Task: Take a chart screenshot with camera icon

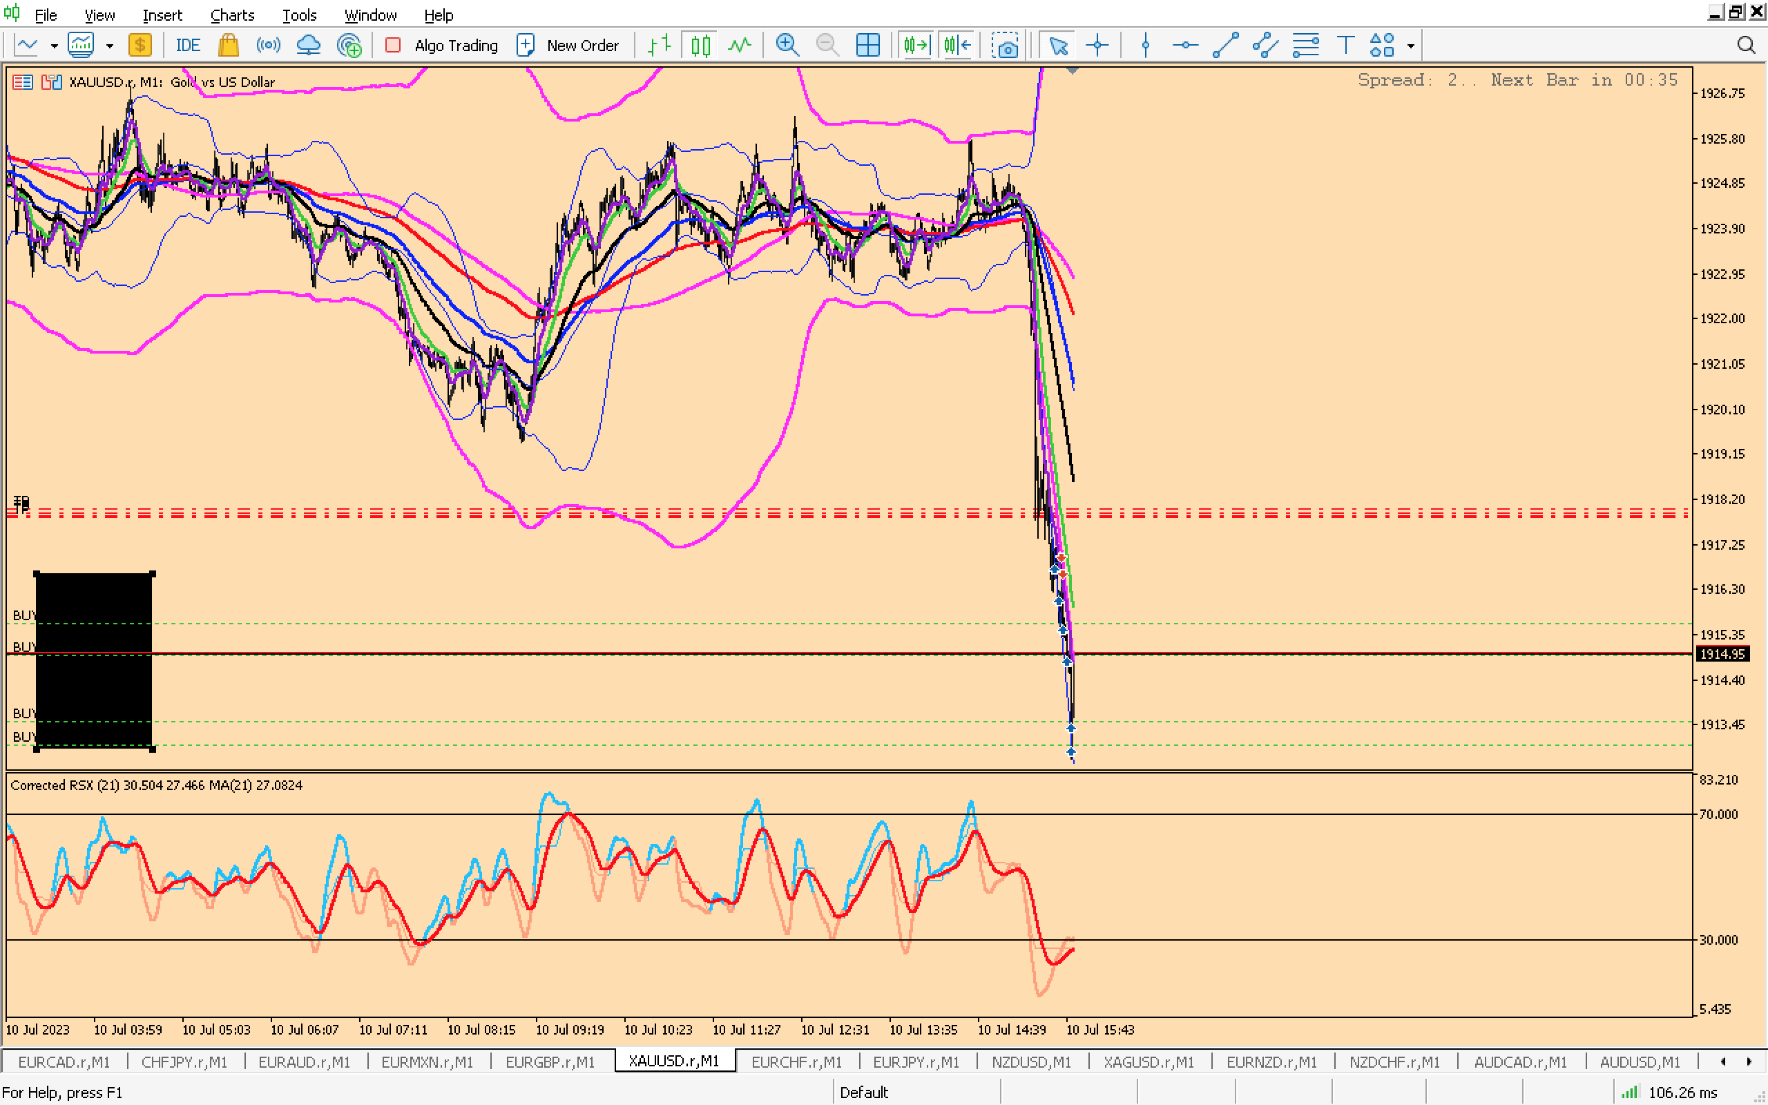Action: click(1006, 46)
